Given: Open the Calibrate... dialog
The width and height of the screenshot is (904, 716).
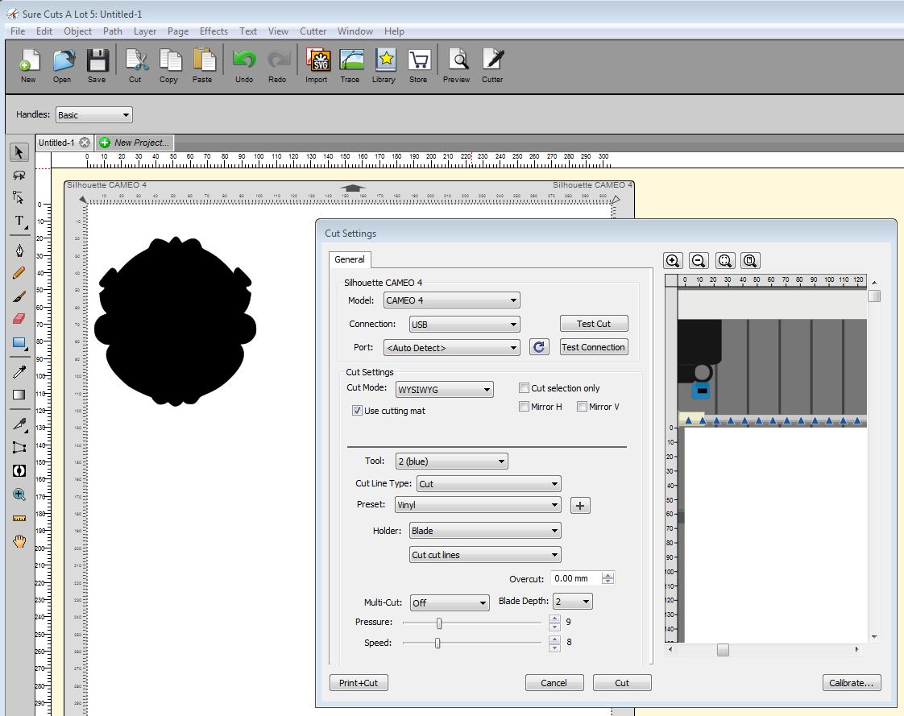Looking at the screenshot, I should (852, 682).
